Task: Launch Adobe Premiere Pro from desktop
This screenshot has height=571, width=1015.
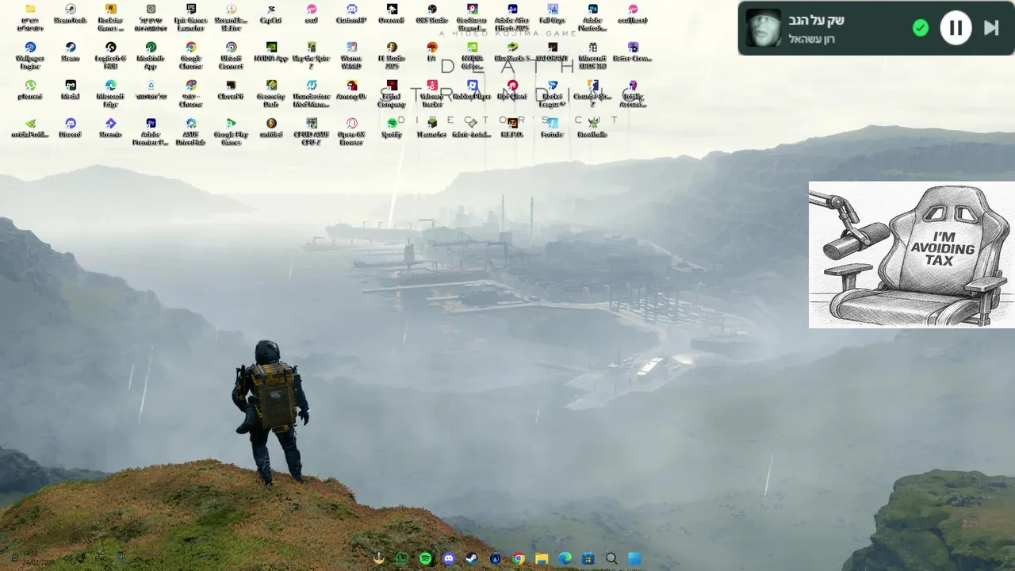Action: (151, 129)
